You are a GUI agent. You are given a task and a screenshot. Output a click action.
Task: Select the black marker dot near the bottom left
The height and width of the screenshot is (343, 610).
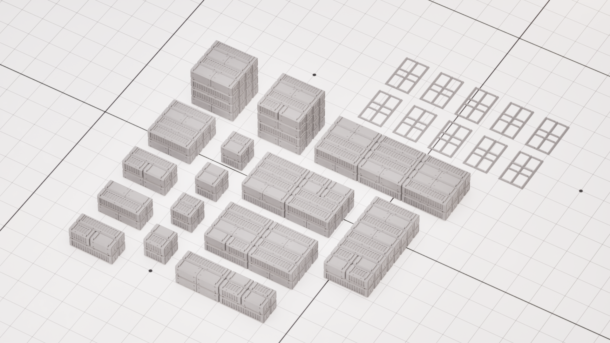tap(150, 271)
